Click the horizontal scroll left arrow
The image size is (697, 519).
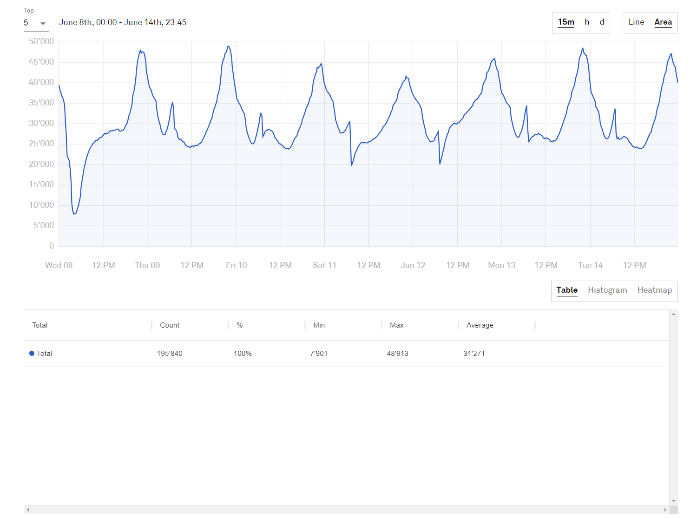28,510
